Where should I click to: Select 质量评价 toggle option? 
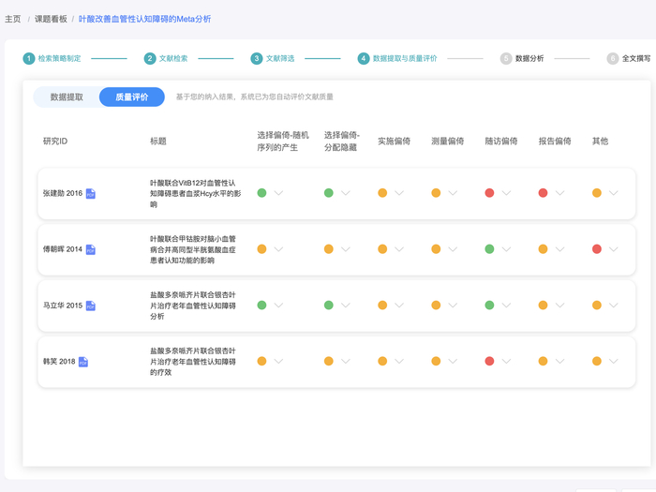point(131,97)
